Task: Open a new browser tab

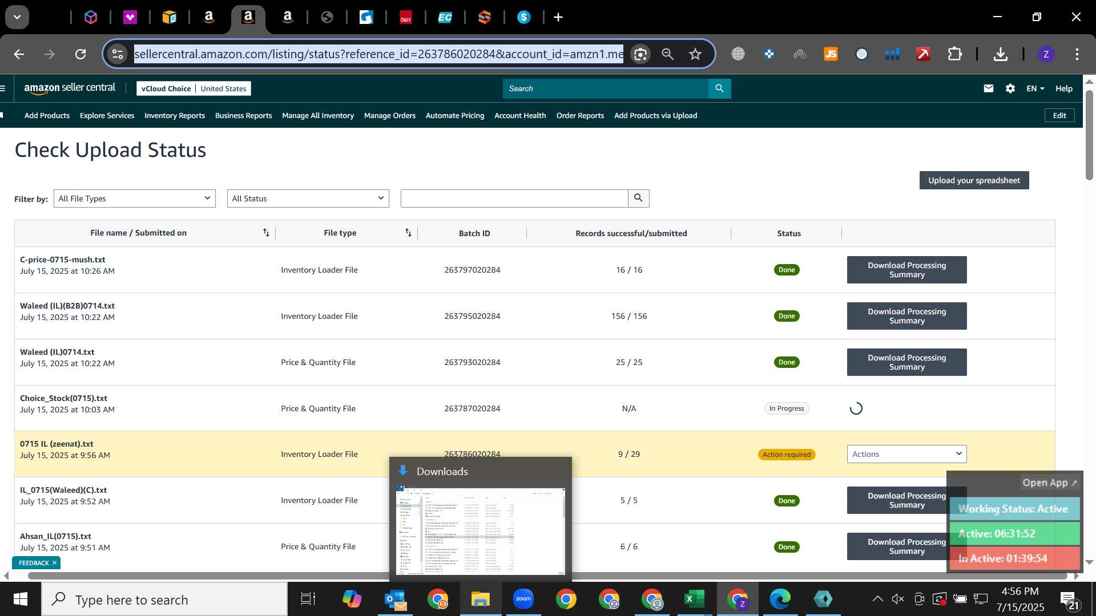Action: (x=558, y=17)
